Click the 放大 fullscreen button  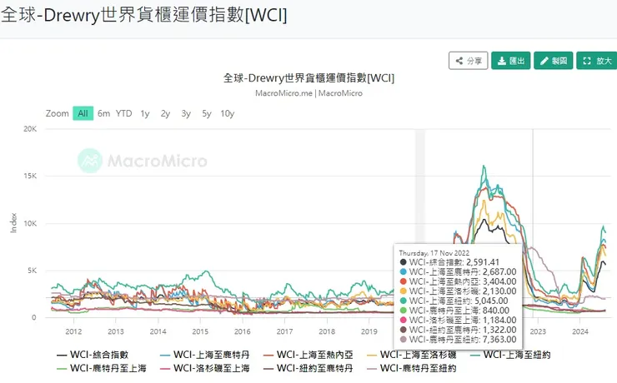[597, 61]
